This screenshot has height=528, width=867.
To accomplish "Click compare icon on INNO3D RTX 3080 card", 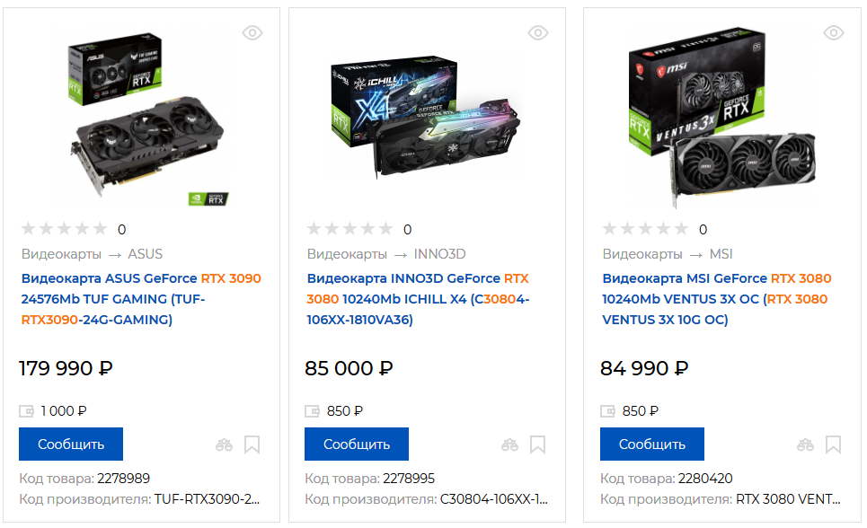I will [510, 444].
